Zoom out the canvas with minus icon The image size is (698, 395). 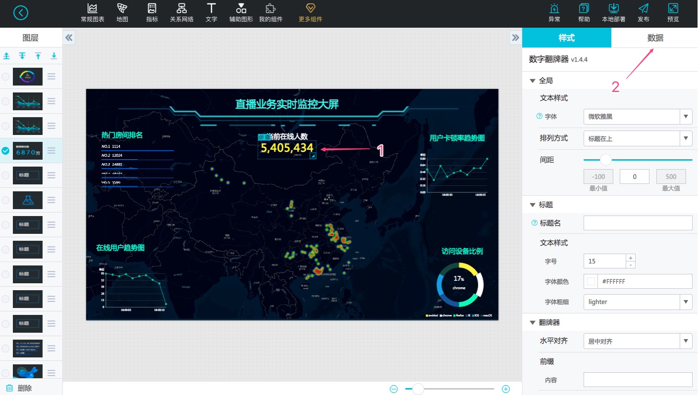pyautogui.click(x=394, y=389)
